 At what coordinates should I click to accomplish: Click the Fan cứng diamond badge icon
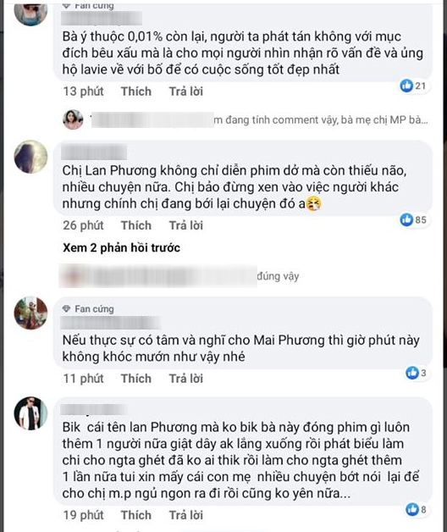67,308
